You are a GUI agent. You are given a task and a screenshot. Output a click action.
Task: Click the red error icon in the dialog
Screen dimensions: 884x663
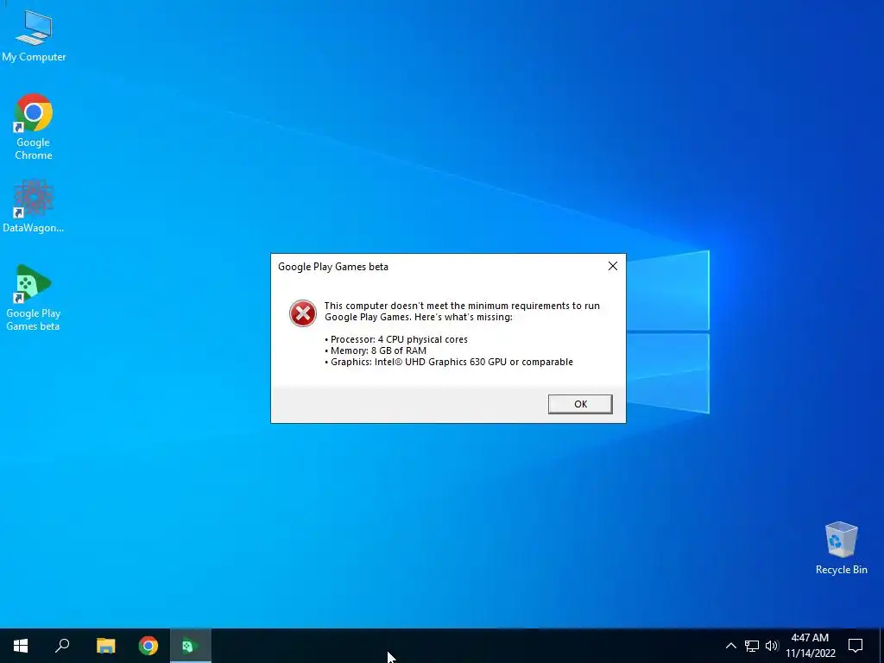[x=303, y=313]
